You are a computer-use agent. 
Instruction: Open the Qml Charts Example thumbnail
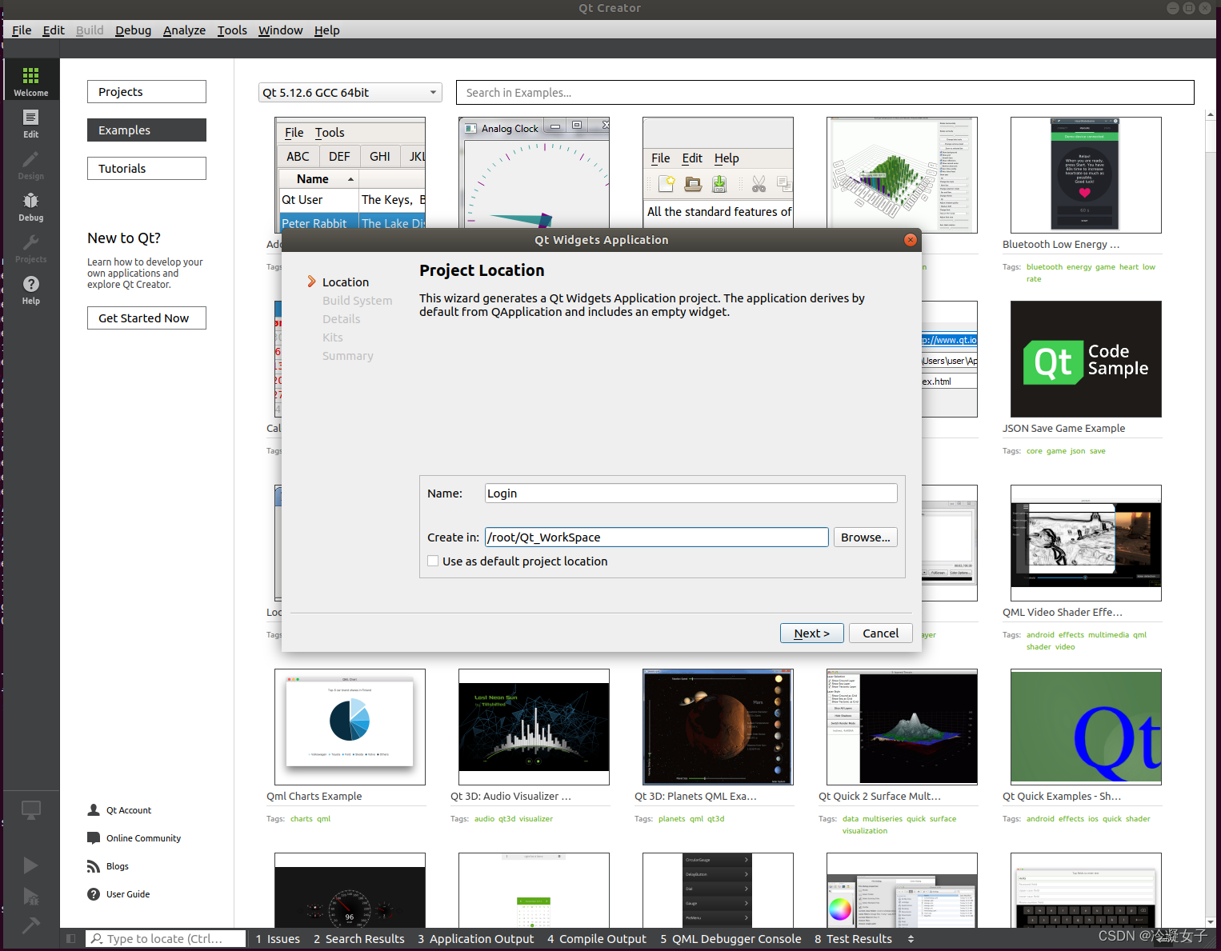350,727
